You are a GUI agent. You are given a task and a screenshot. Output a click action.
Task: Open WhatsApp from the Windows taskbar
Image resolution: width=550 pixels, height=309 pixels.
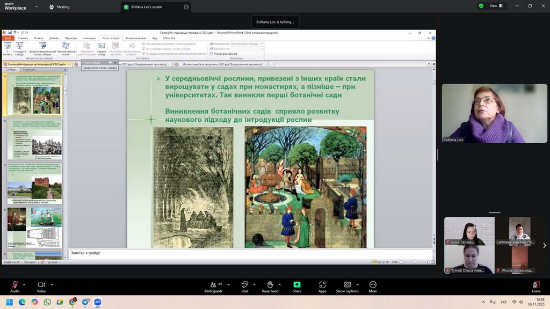pyautogui.click(x=47, y=302)
